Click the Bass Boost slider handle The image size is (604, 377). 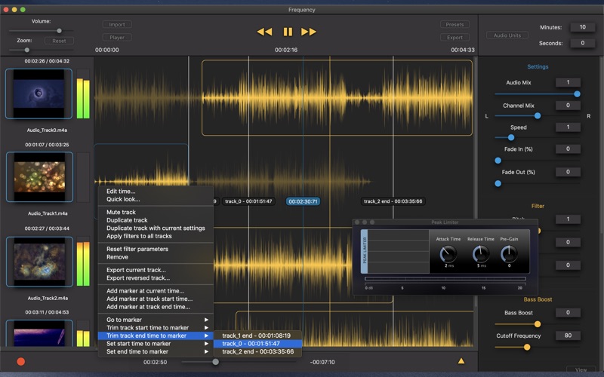click(x=538, y=324)
